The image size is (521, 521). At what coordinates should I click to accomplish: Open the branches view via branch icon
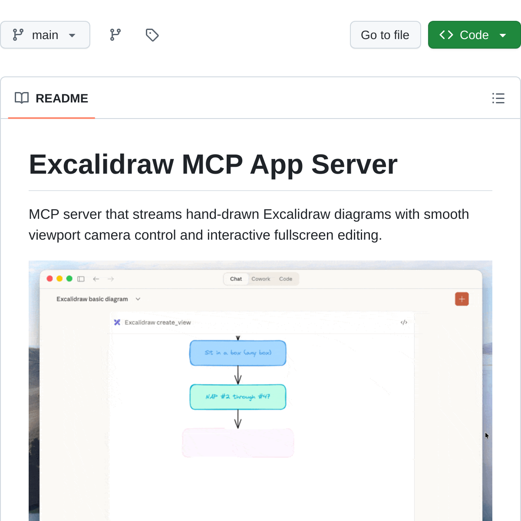click(115, 35)
